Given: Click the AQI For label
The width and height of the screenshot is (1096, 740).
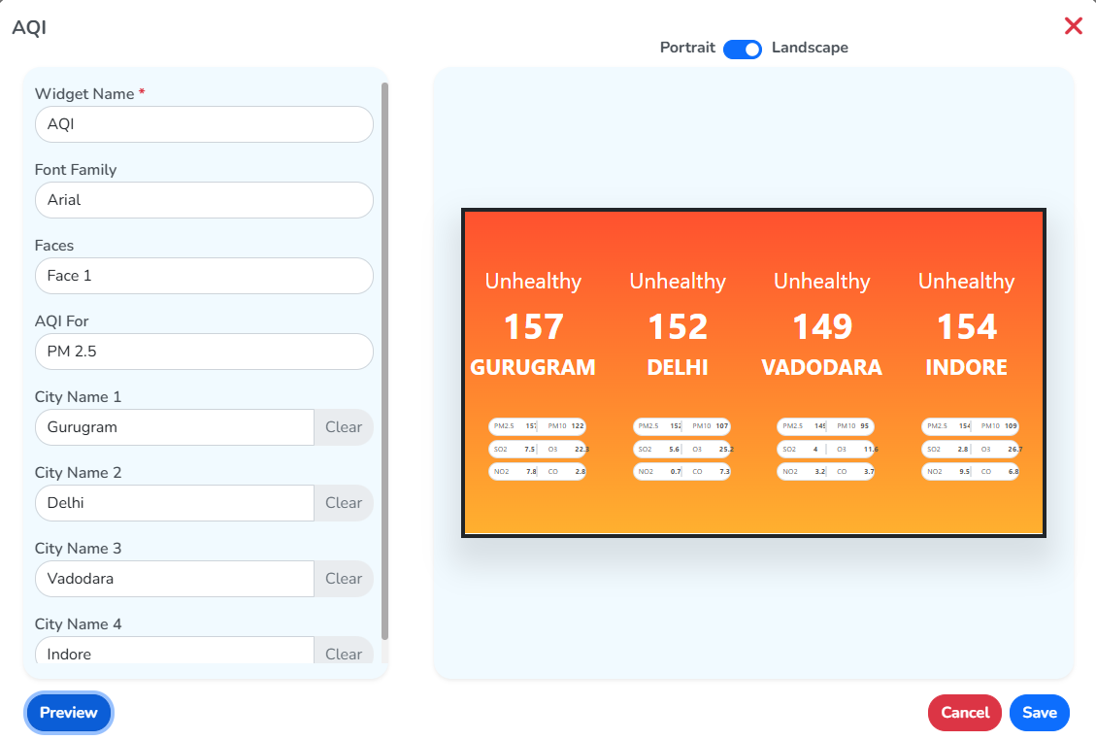Looking at the screenshot, I should (x=61, y=321).
